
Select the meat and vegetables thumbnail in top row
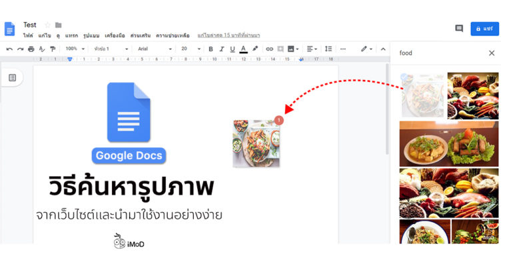473,96
